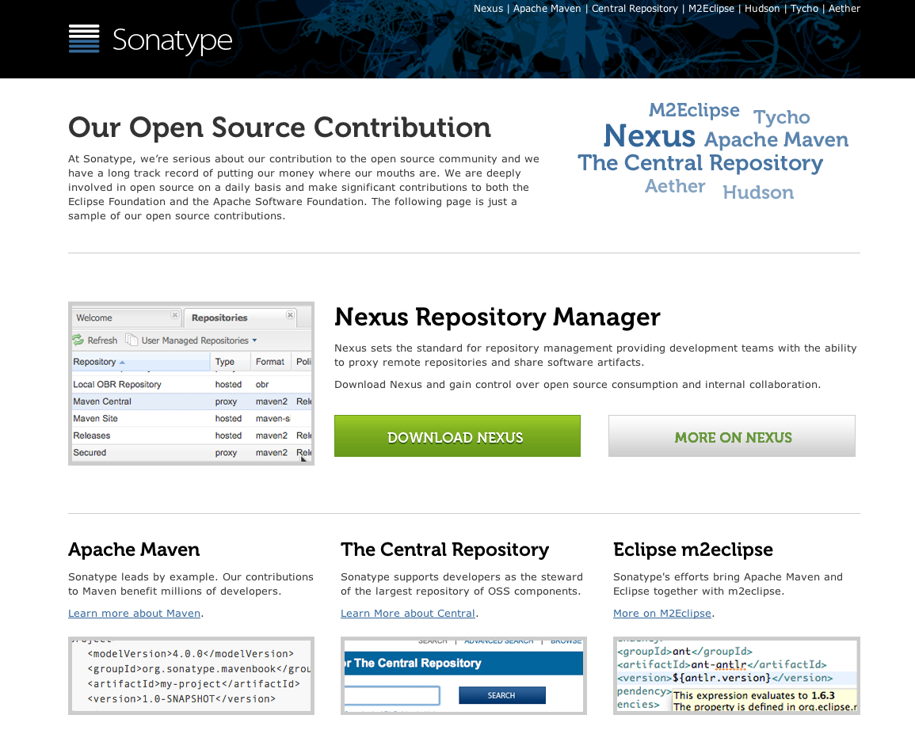The width and height of the screenshot is (915, 734).
Task: Open Aether in top navigation
Action: tap(844, 9)
